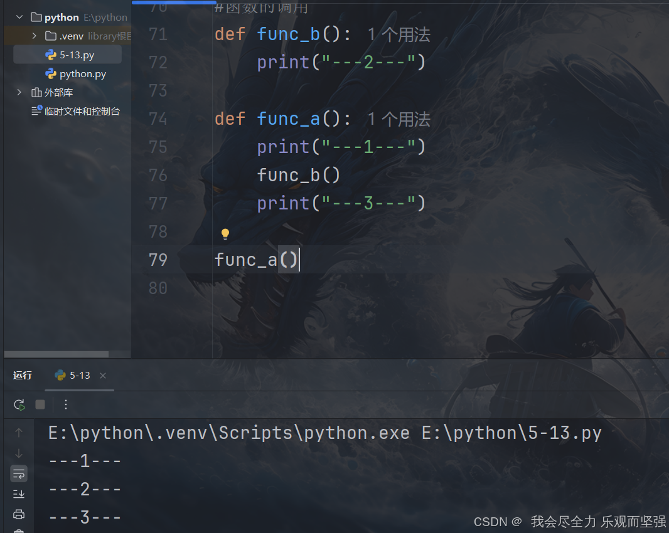Click the 运行 tool window label
Viewport: 669px width, 533px height.
(23, 375)
